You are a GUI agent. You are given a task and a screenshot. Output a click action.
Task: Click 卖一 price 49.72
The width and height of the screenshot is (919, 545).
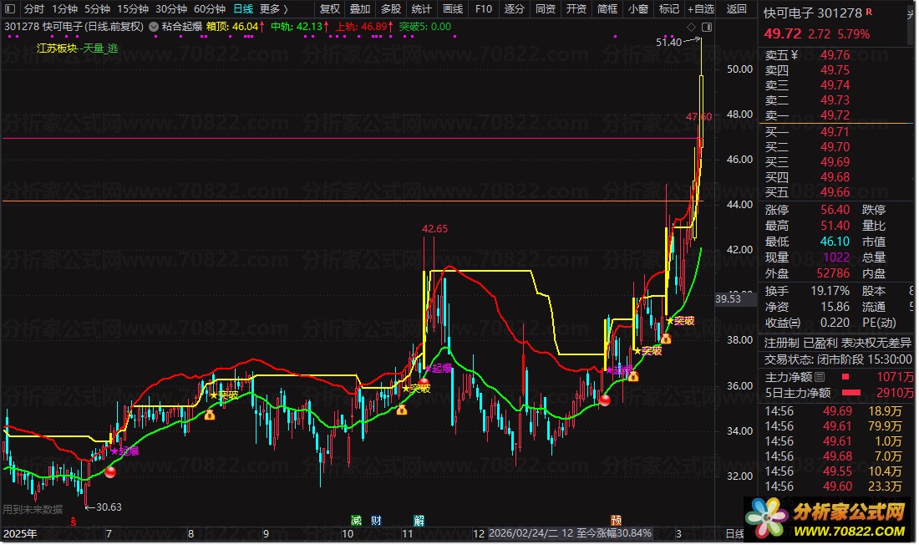[x=835, y=115]
